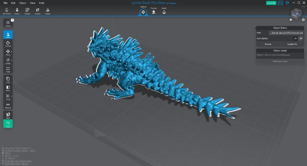The image size is (307, 166).
Task: Choose the Scale tool
Action: (x=8, y=69)
